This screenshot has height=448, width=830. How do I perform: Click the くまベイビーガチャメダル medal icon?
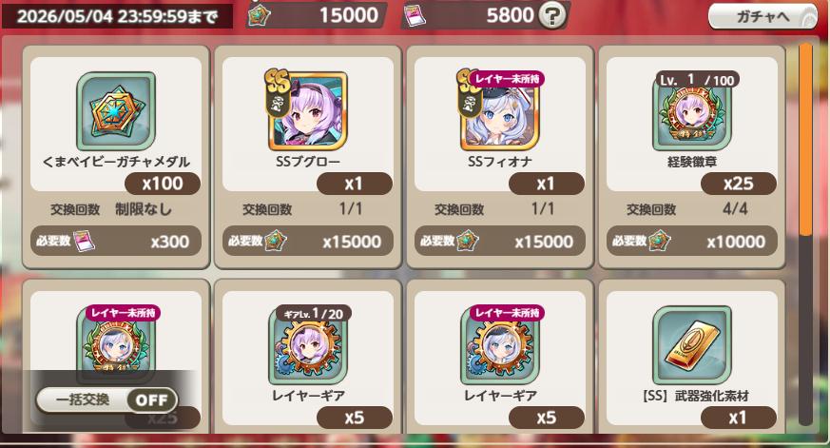[116, 111]
